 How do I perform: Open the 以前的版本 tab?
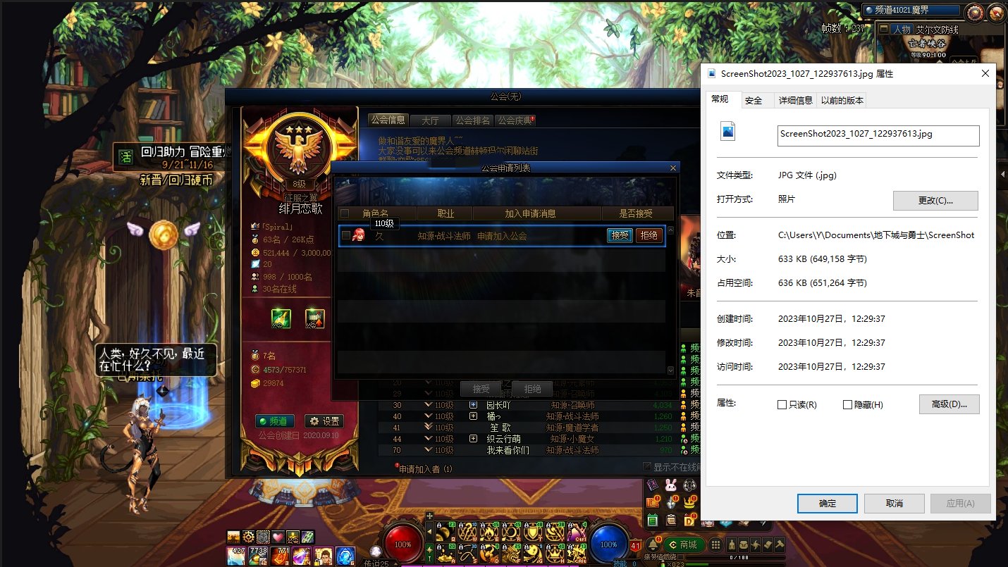coord(842,100)
